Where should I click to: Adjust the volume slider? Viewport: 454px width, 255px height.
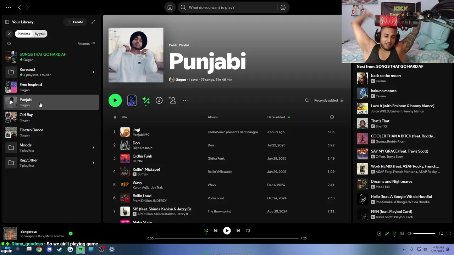click(x=424, y=234)
